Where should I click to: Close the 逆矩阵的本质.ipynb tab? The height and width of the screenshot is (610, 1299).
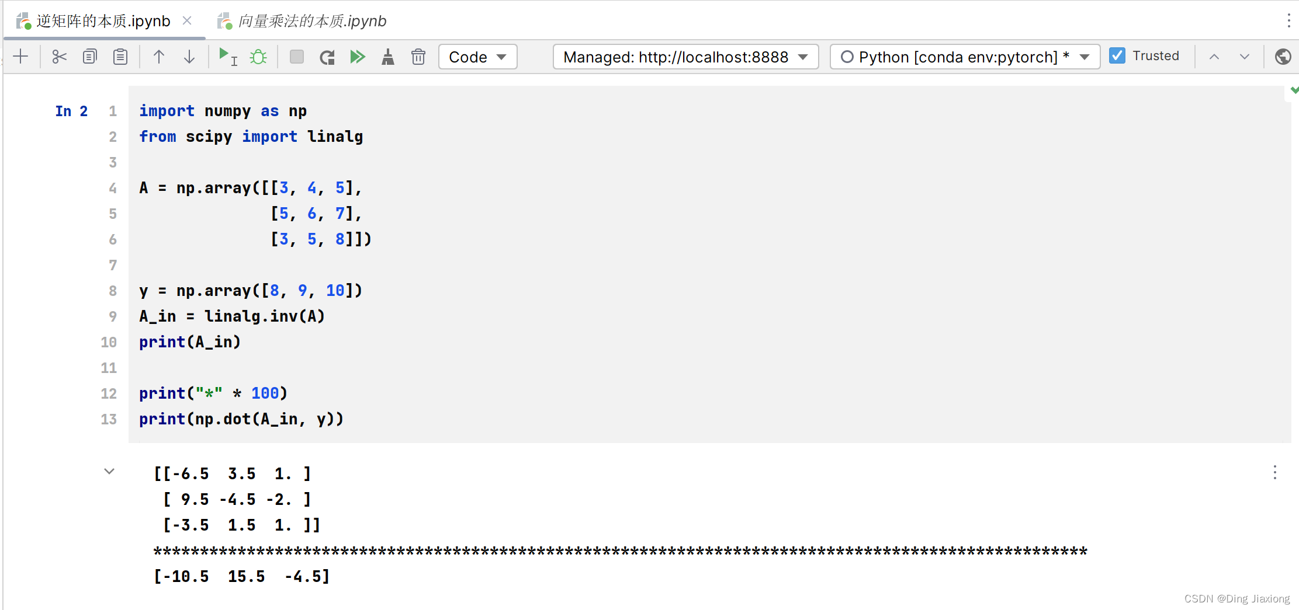point(187,20)
